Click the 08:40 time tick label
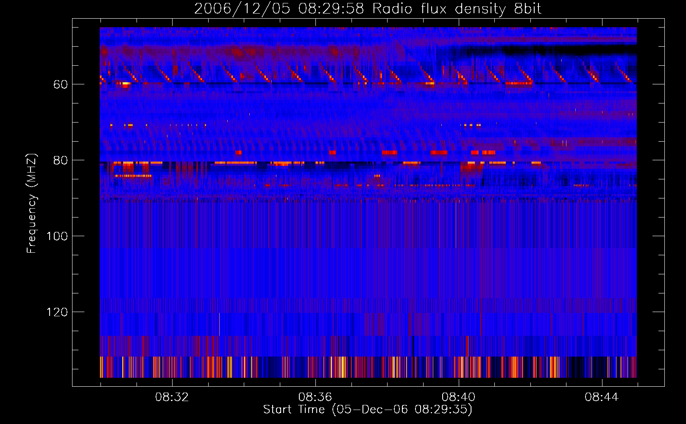This screenshot has width=686, height=424. pyautogui.click(x=458, y=397)
